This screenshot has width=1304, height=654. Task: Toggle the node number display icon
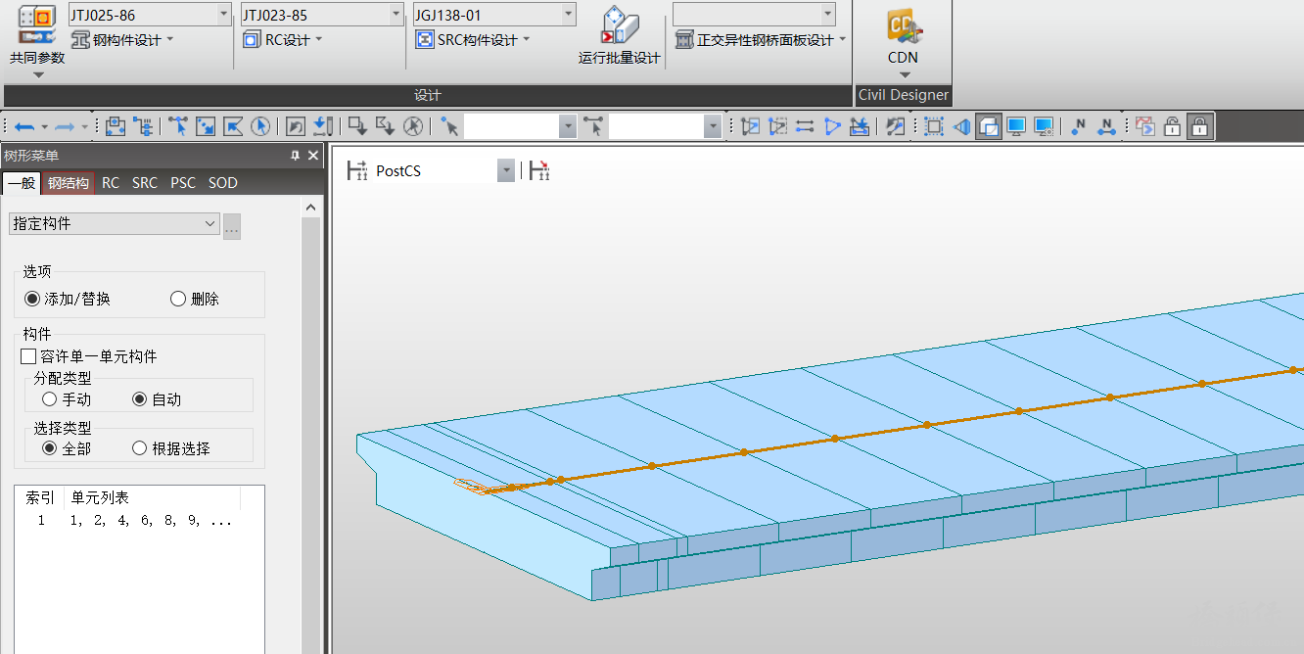(x=1079, y=126)
